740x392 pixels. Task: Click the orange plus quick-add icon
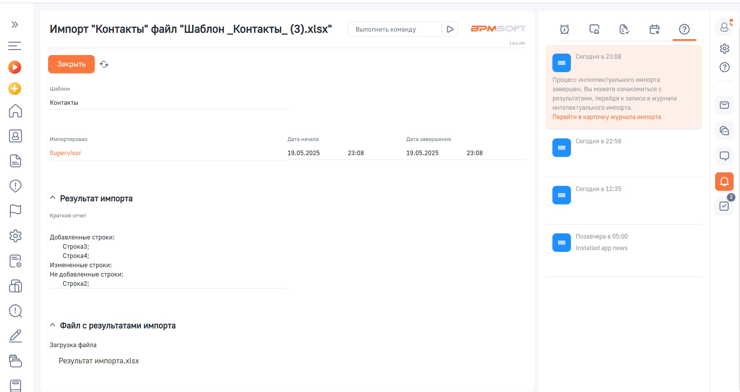click(x=14, y=89)
